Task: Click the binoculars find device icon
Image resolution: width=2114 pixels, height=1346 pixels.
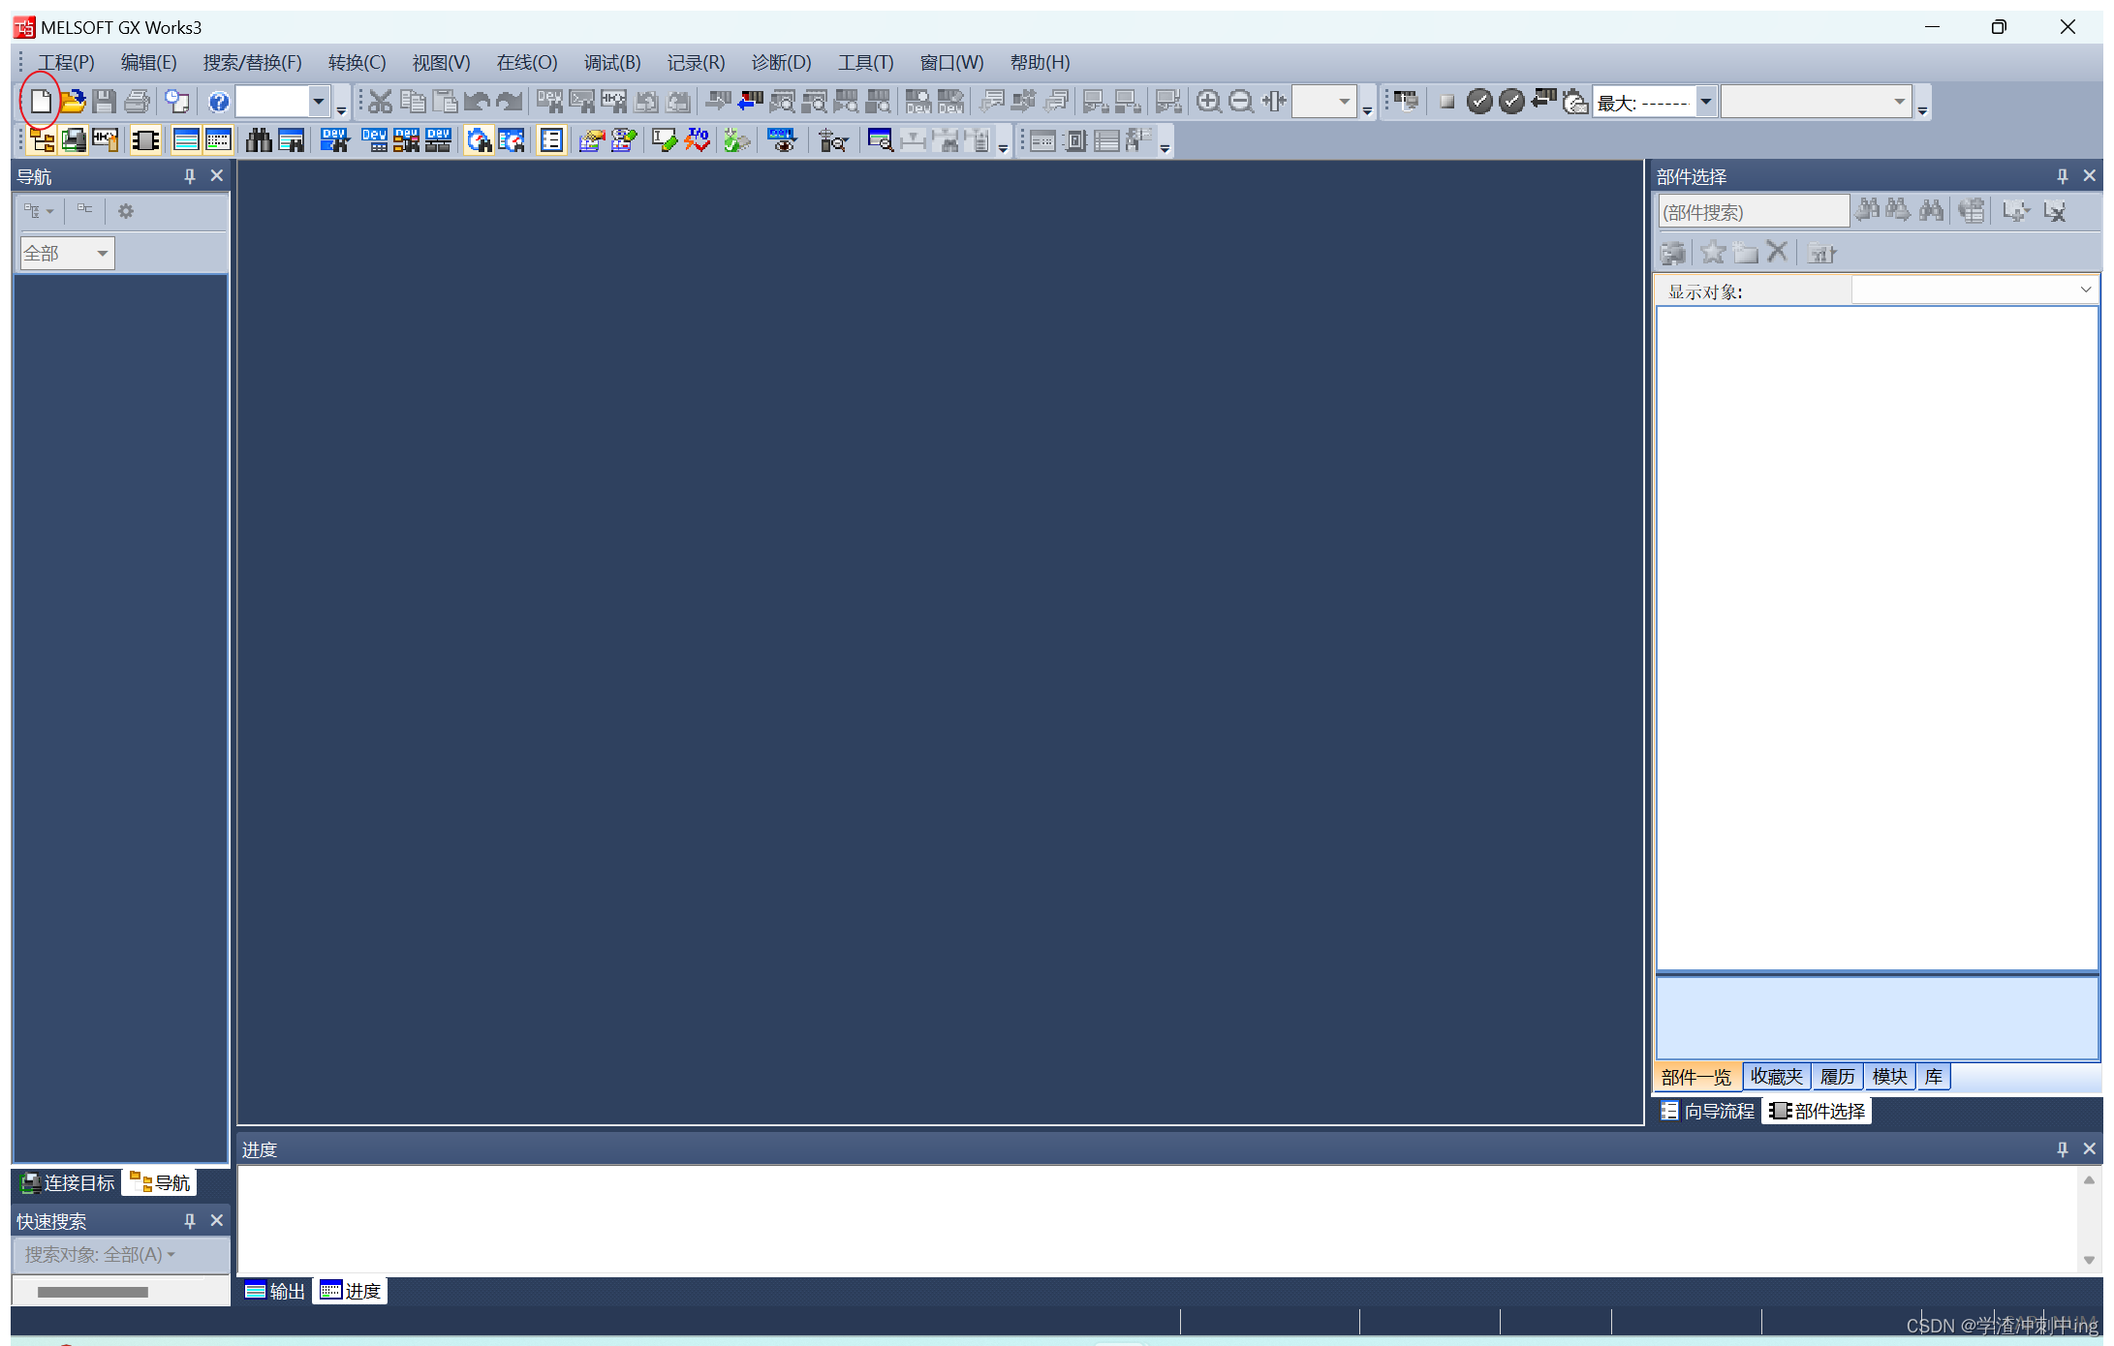Action: (259, 141)
